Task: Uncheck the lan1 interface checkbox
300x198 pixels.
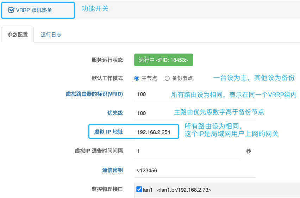Action: 139,190
